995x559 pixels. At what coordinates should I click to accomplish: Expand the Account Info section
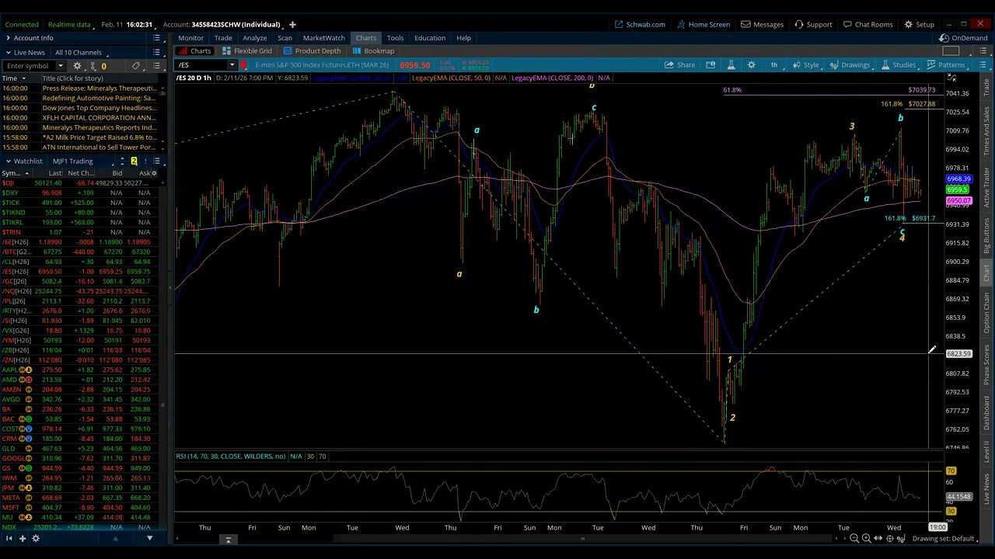pyautogui.click(x=8, y=38)
